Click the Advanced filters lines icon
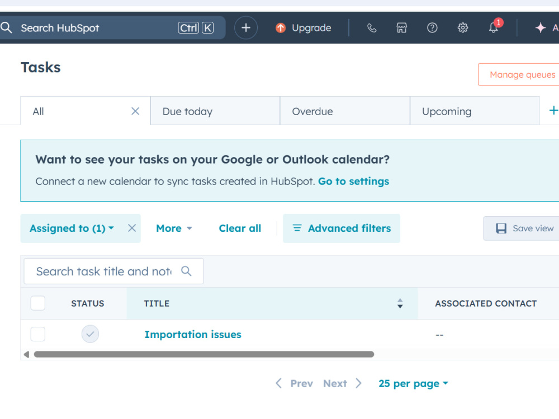Screen dimensions: 559x419 (x=297, y=228)
